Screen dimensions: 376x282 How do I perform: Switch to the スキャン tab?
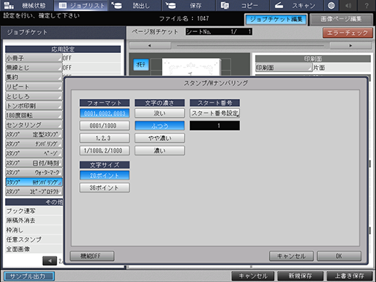[296, 5]
